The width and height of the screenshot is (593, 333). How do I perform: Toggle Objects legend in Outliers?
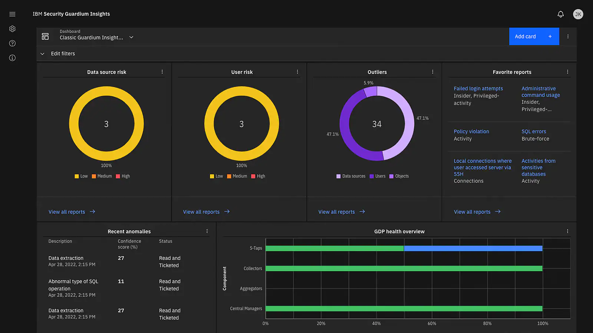tap(399, 176)
